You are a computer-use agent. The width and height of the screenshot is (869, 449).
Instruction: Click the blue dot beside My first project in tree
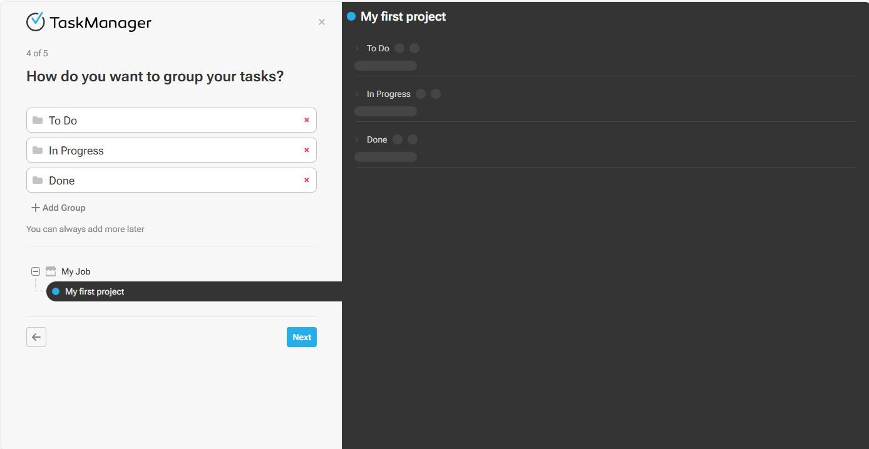[55, 291]
